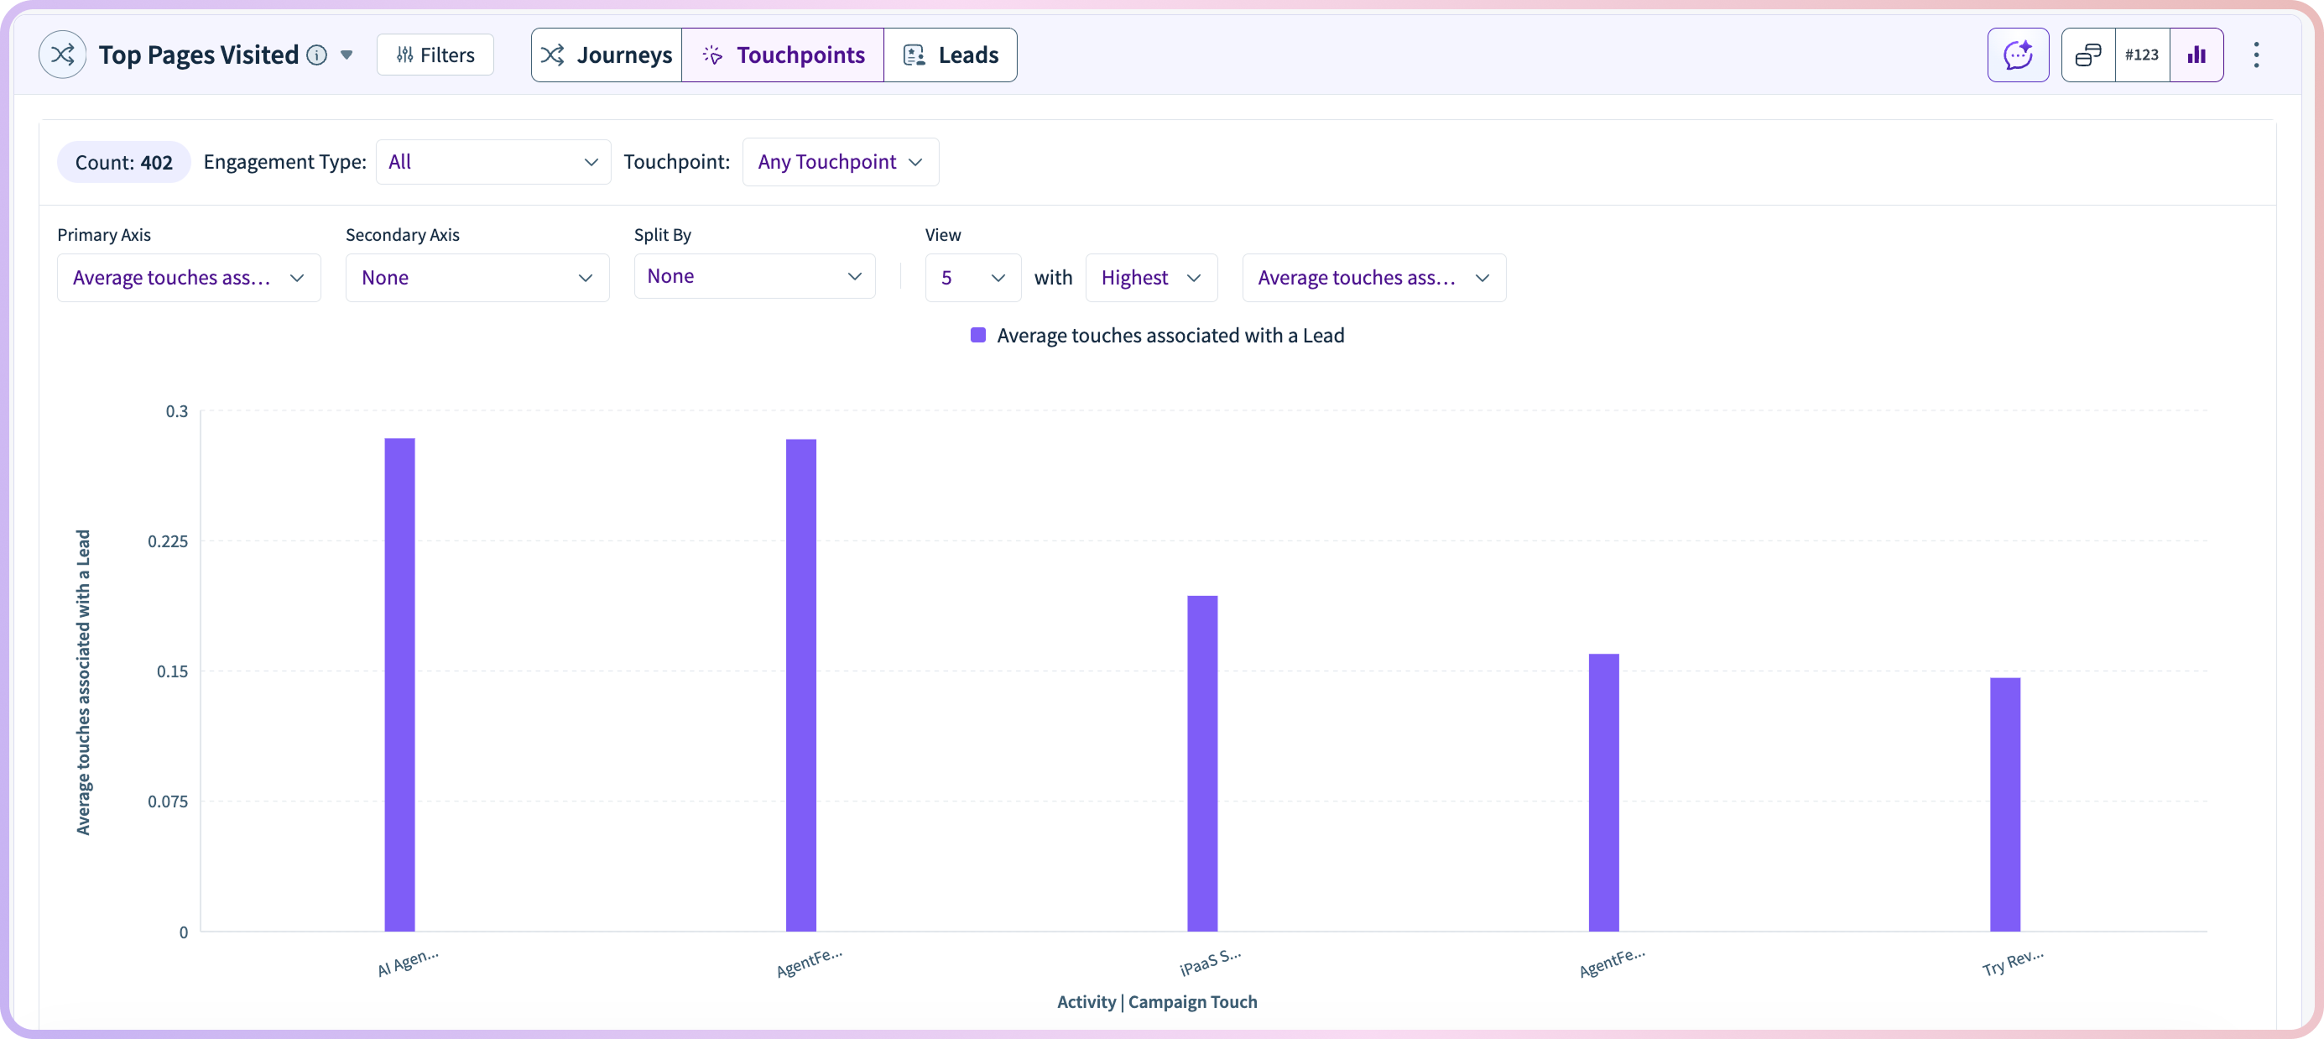Click the info icon next to Top Pages Visited
The image size is (2324, 1039).
316,55
